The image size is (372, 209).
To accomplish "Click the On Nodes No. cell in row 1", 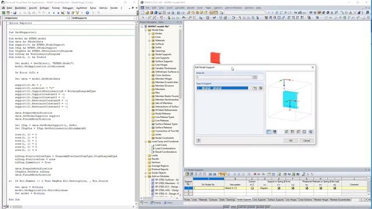I will (209, 188).
